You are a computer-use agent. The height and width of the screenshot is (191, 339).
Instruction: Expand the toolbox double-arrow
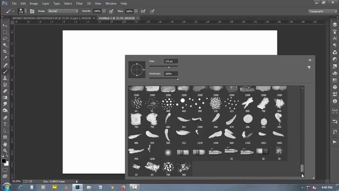pyautogui.click(x=2, y=17)
